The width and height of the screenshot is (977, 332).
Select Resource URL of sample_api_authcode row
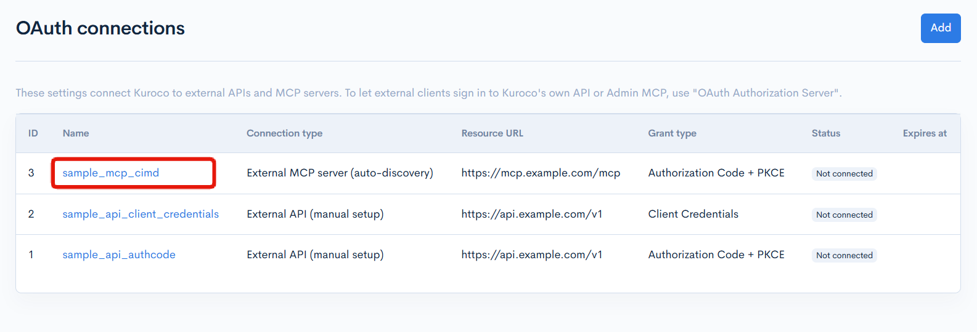pyautogui.click(x=532, y=255)
